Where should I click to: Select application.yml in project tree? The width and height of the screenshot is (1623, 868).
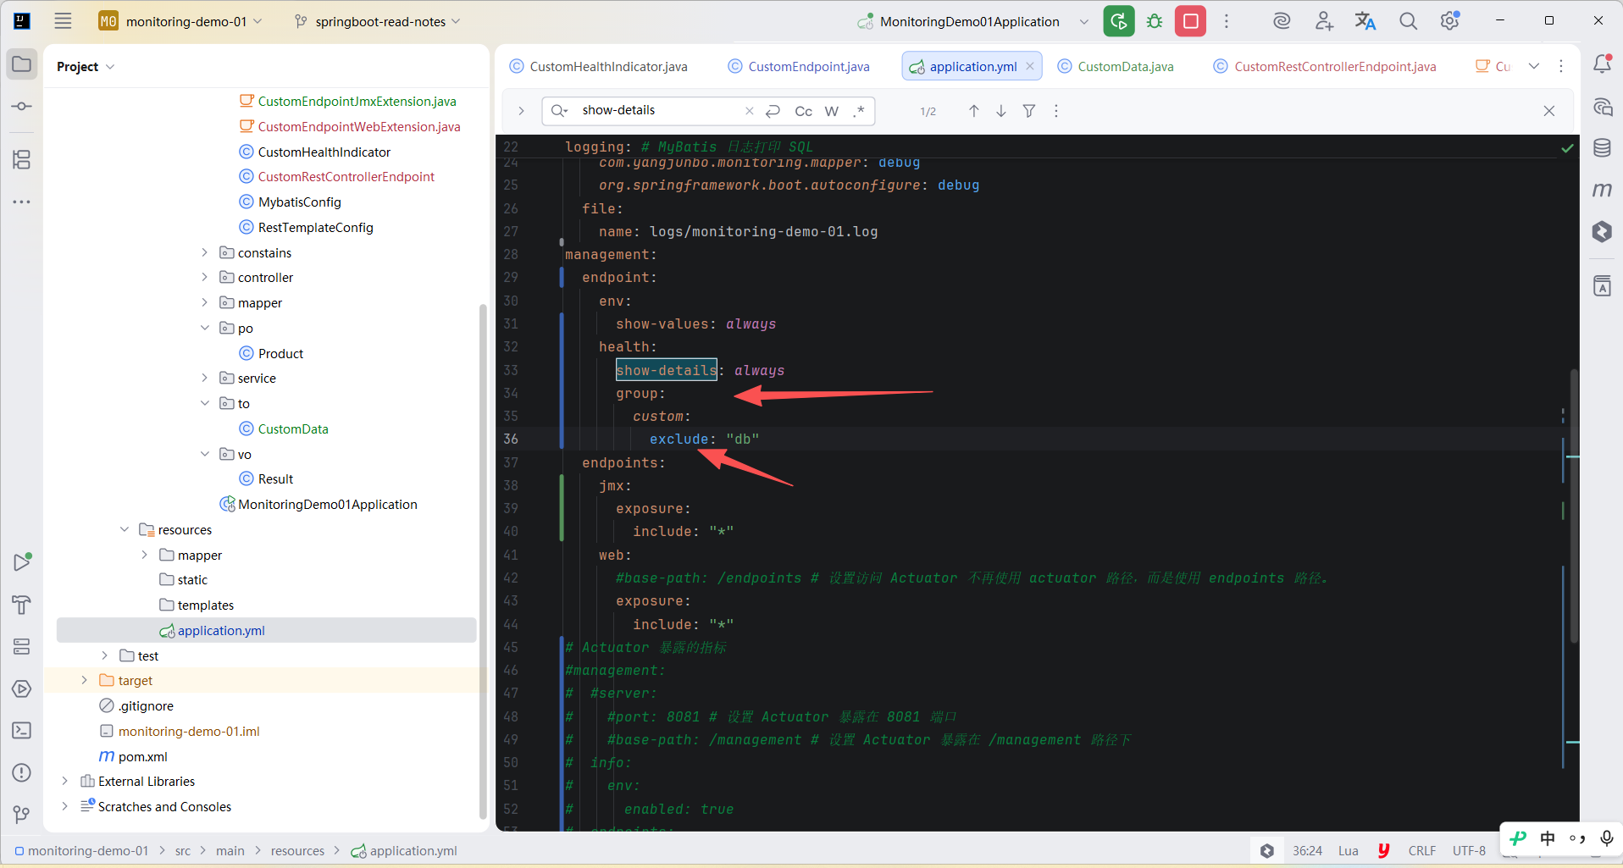pos(266,630)
